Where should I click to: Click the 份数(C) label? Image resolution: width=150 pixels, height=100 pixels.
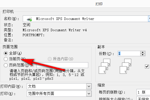pos(106,53)
